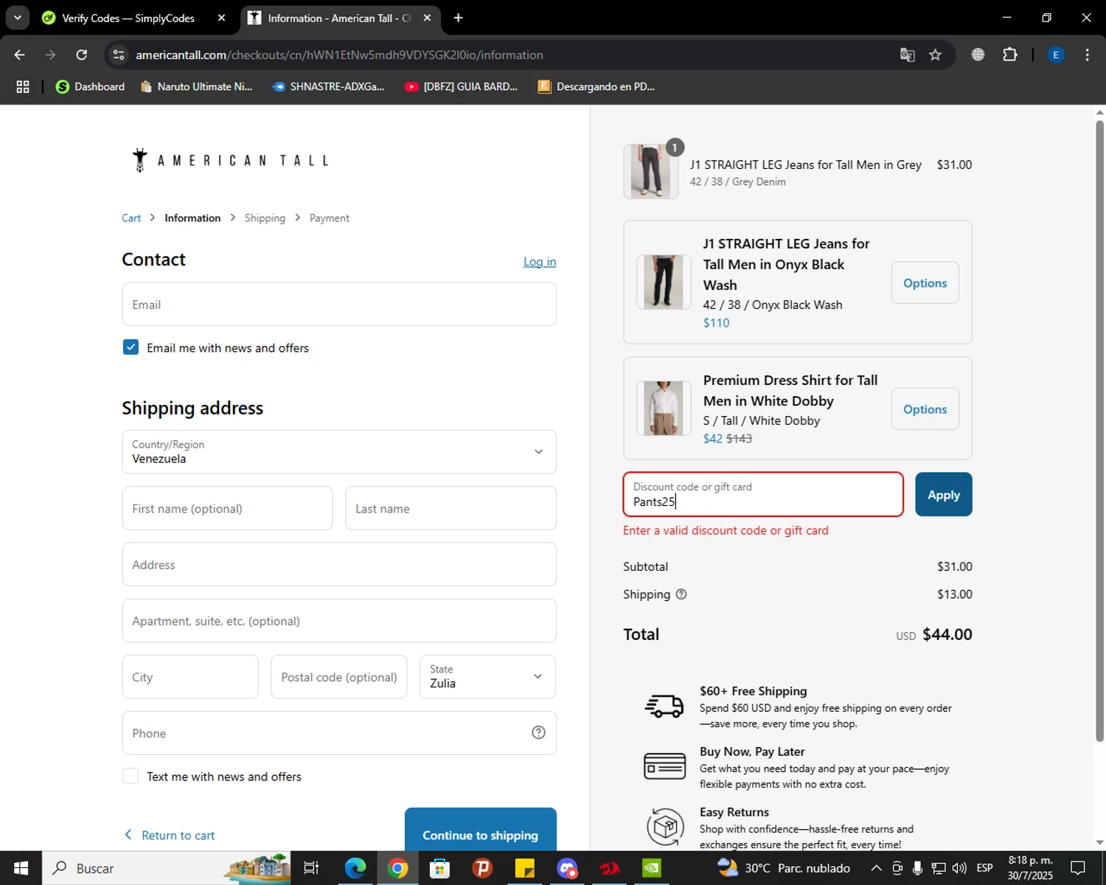Screen dimensions: 1106x885
Task: Open the Dashboard bookmark
Action: click(x=90, y=86)
